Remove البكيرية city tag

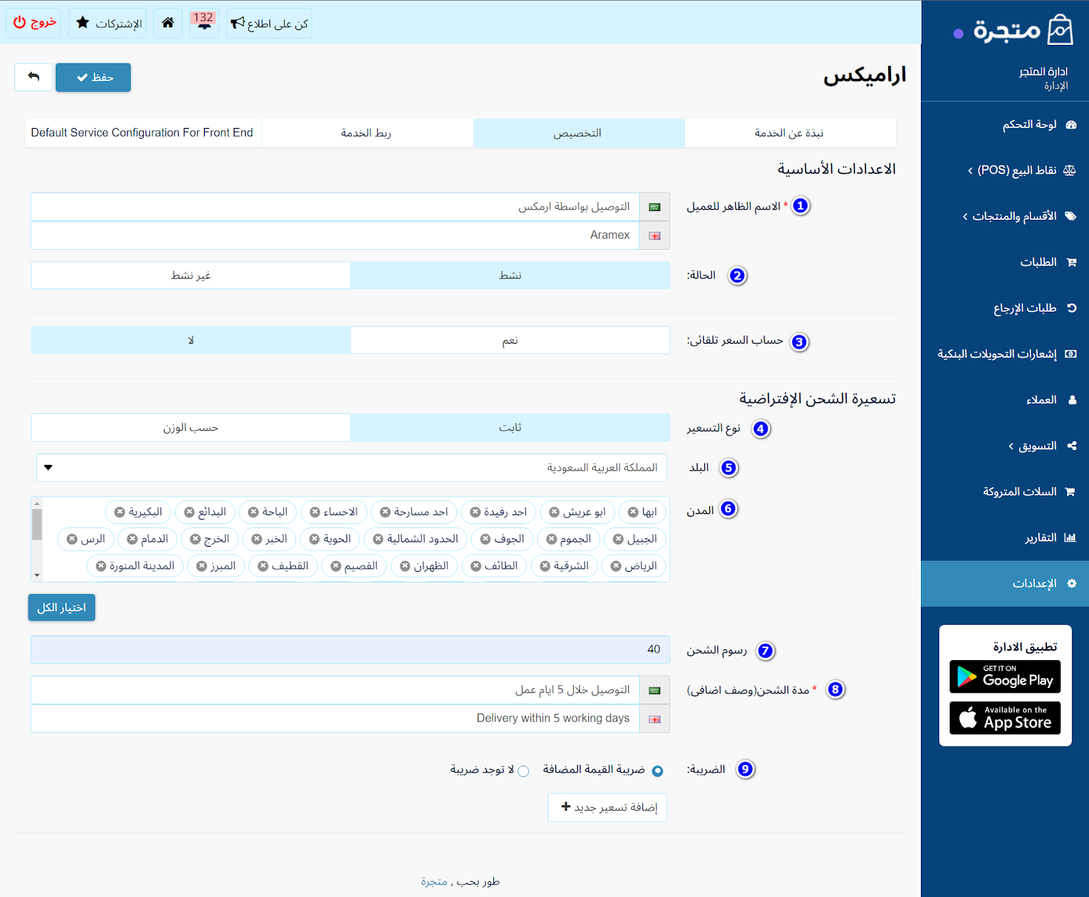[x=120, y=512]
